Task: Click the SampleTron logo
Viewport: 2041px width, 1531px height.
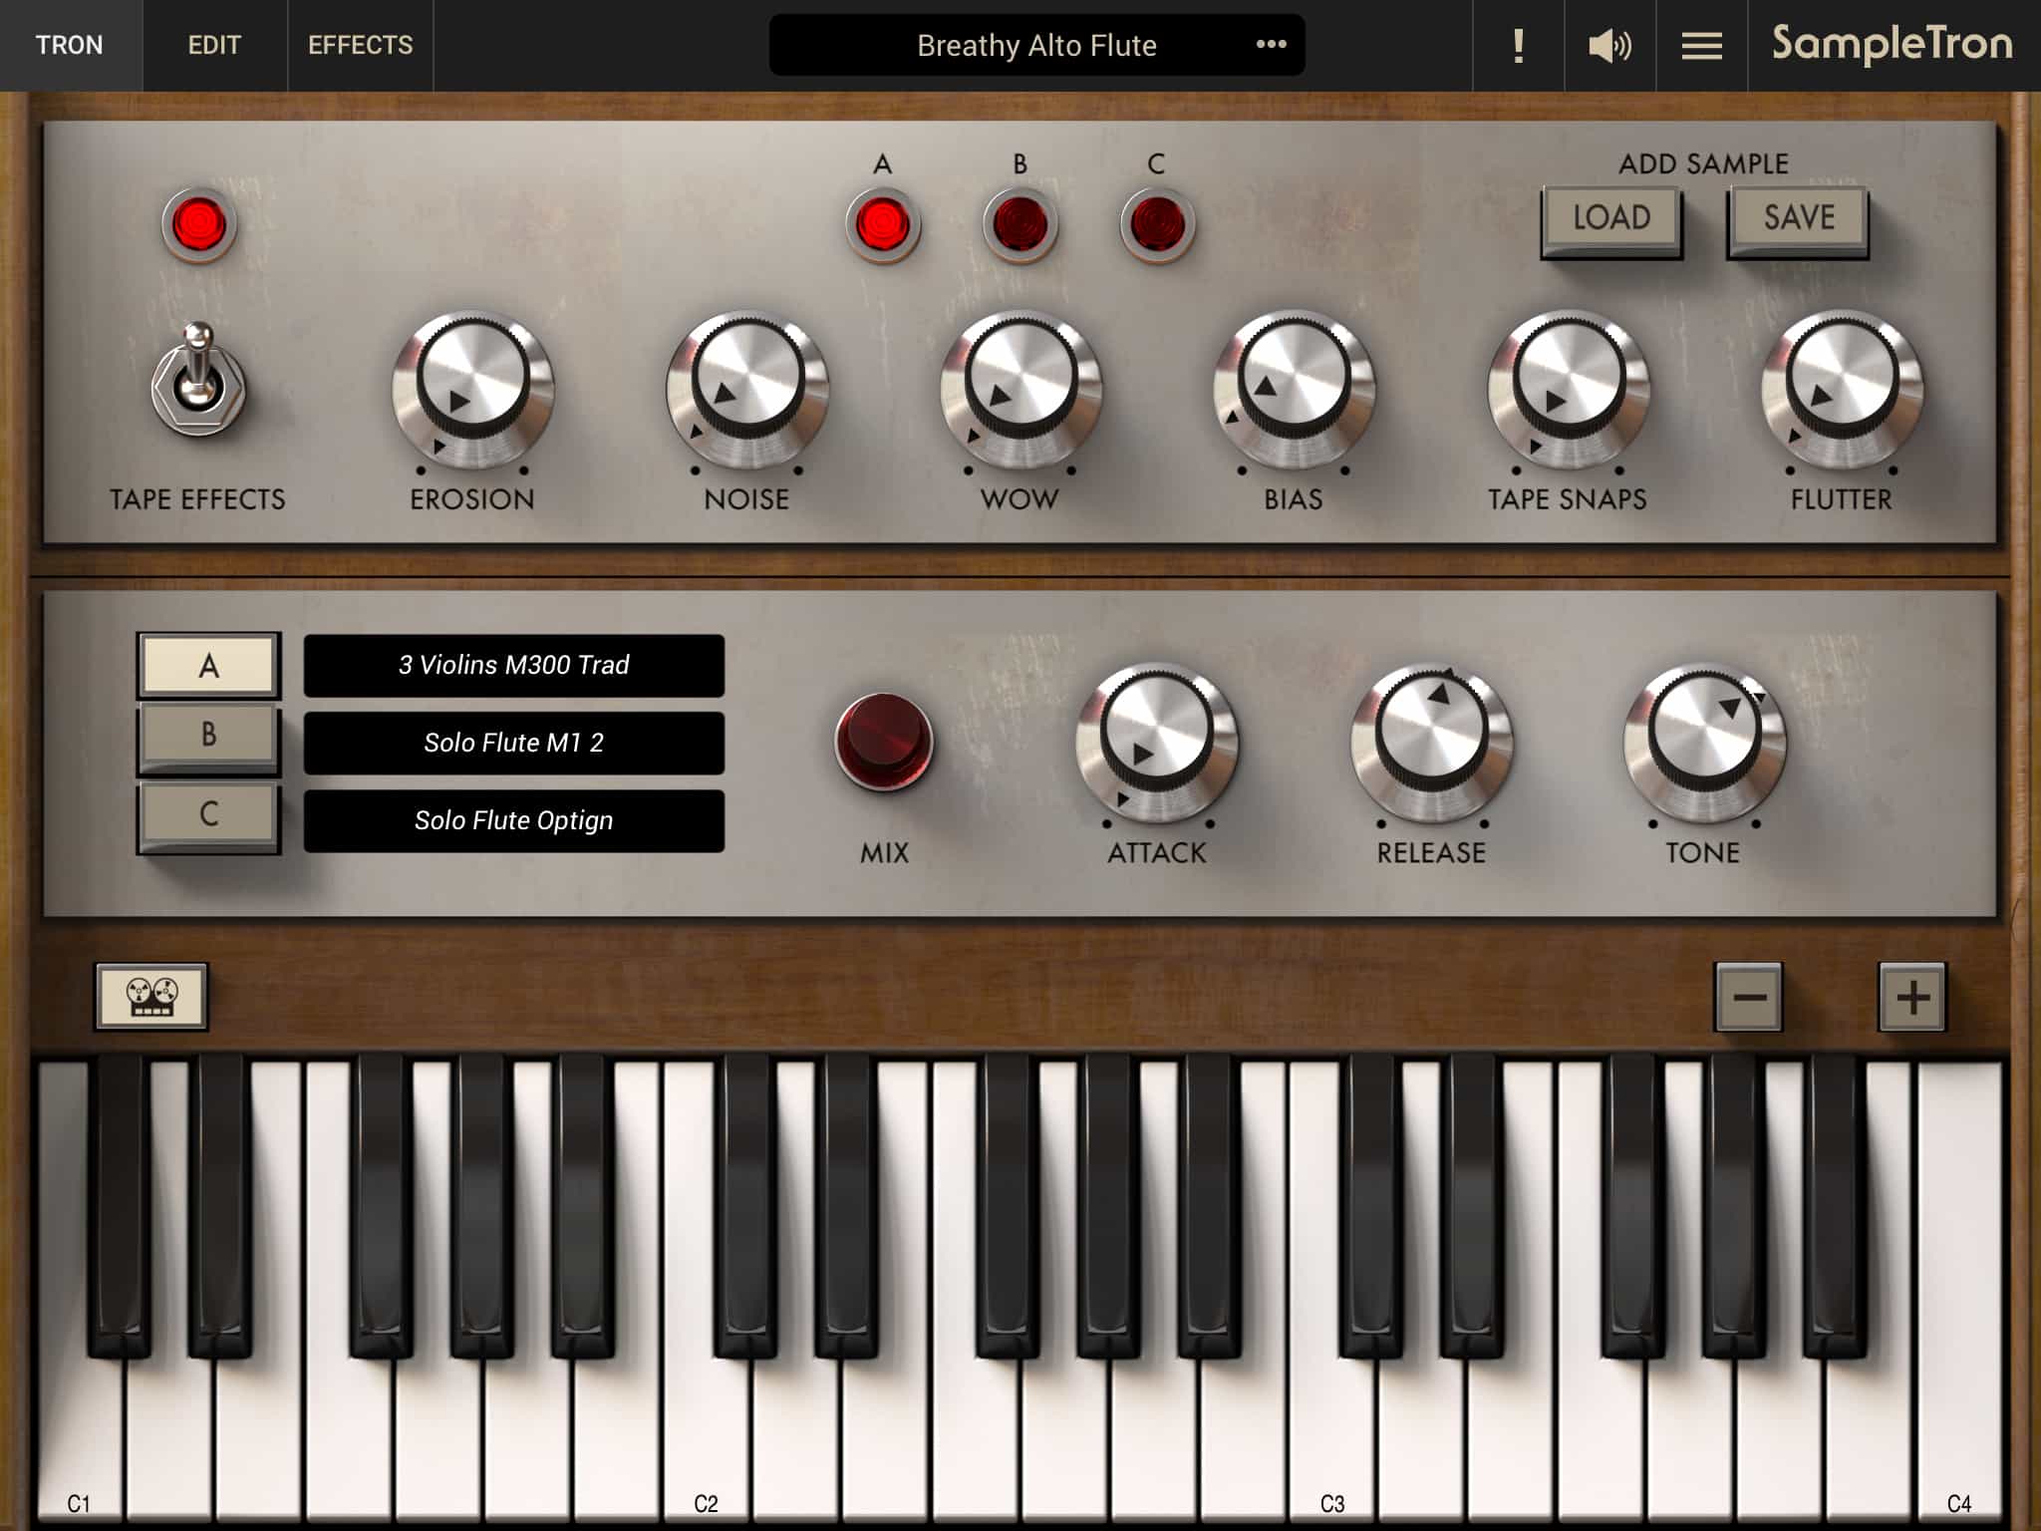Action: click(1892, 45)
